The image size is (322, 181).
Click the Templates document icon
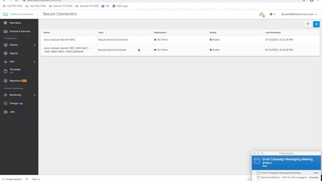(6, 71)
